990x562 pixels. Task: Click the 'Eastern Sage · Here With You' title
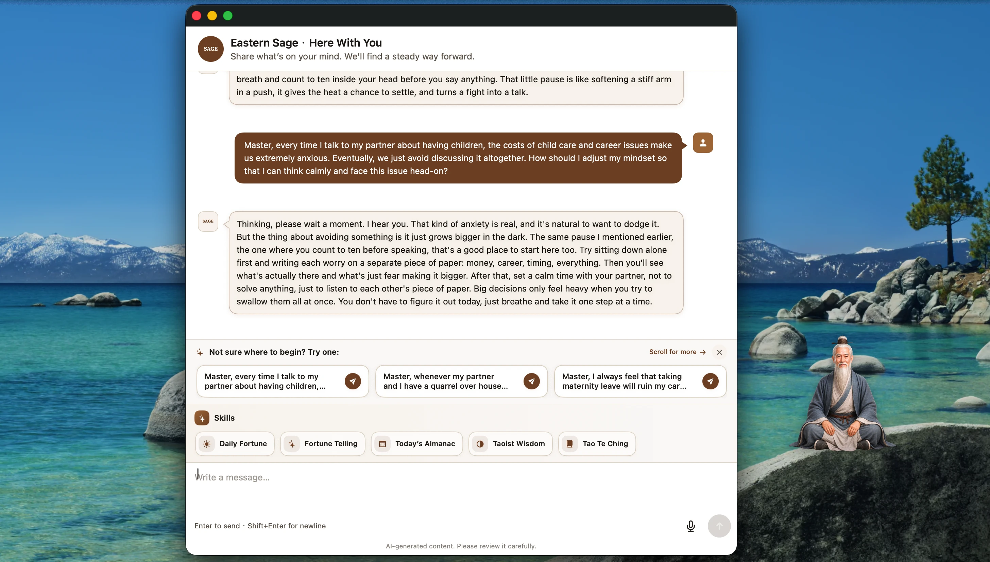[x=306, y=42]
